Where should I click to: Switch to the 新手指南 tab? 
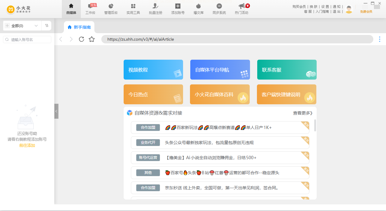coord(79,27)
